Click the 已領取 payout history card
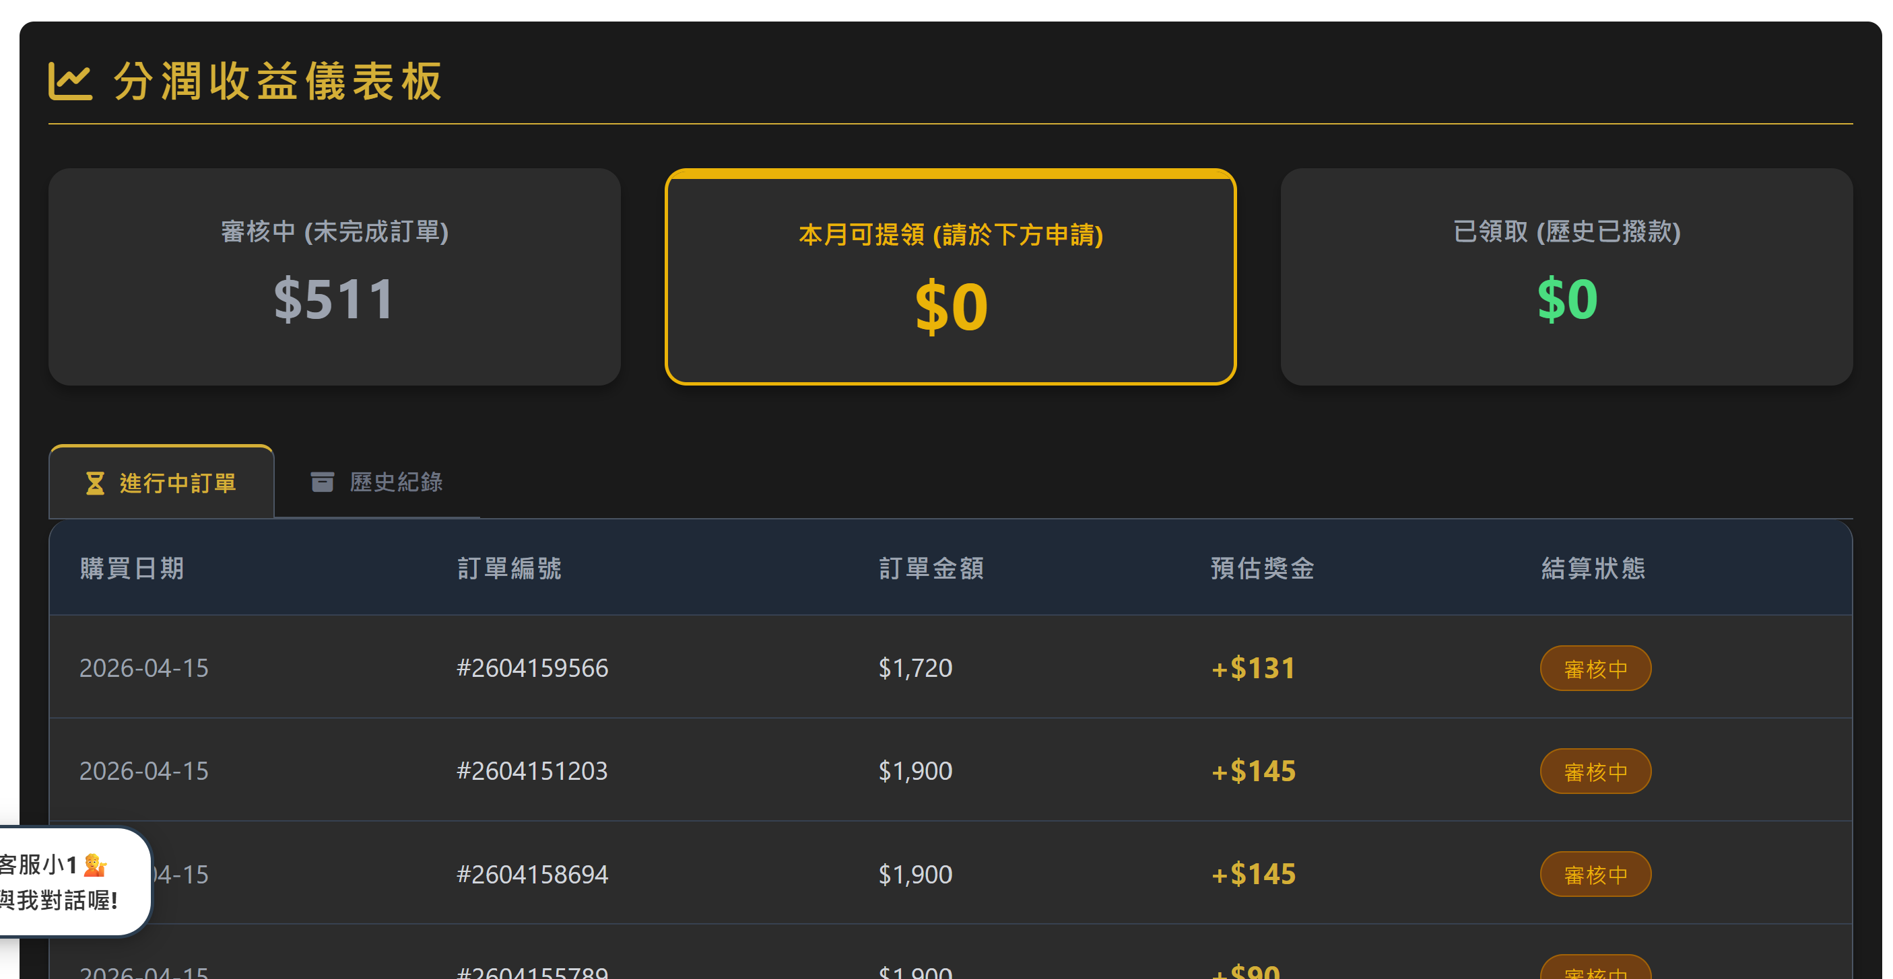 1566,277
